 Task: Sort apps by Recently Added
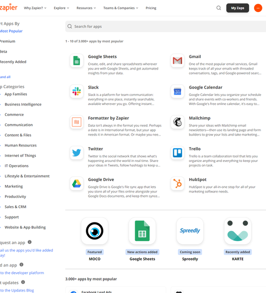(13, 62)
